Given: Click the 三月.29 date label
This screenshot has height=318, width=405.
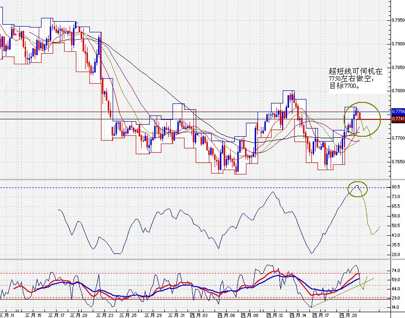Looking at the screenshot, I should coord(153,315).
